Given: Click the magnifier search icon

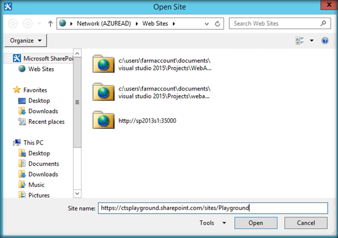Looking at the screenshot, I should 323,23.
